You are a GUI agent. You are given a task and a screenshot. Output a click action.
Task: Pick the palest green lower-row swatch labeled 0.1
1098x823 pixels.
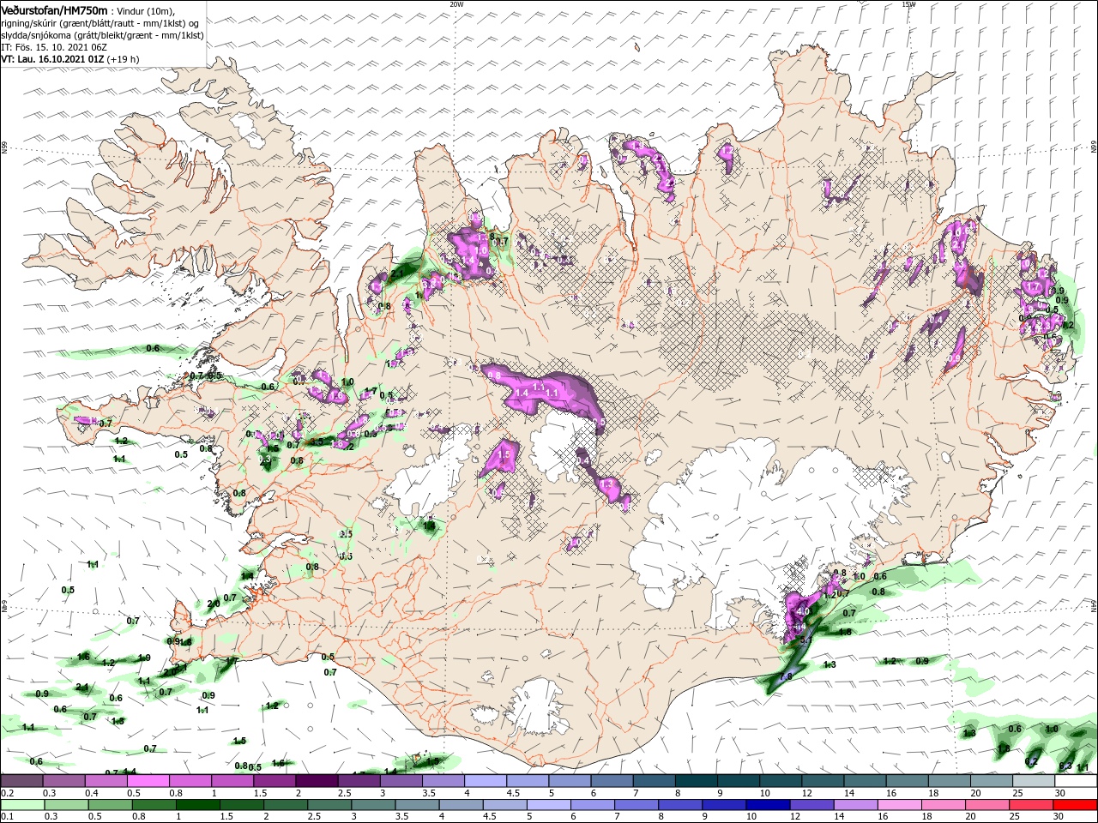[x=22, y=805]
